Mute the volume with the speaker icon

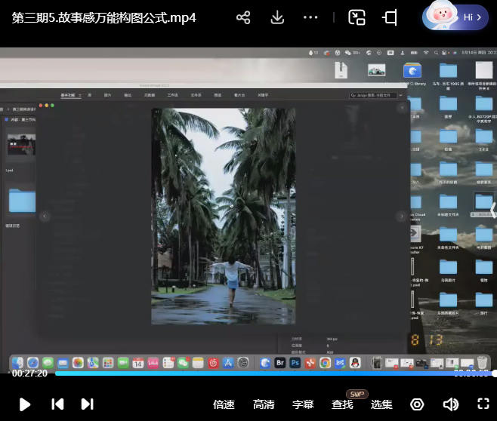451,404
